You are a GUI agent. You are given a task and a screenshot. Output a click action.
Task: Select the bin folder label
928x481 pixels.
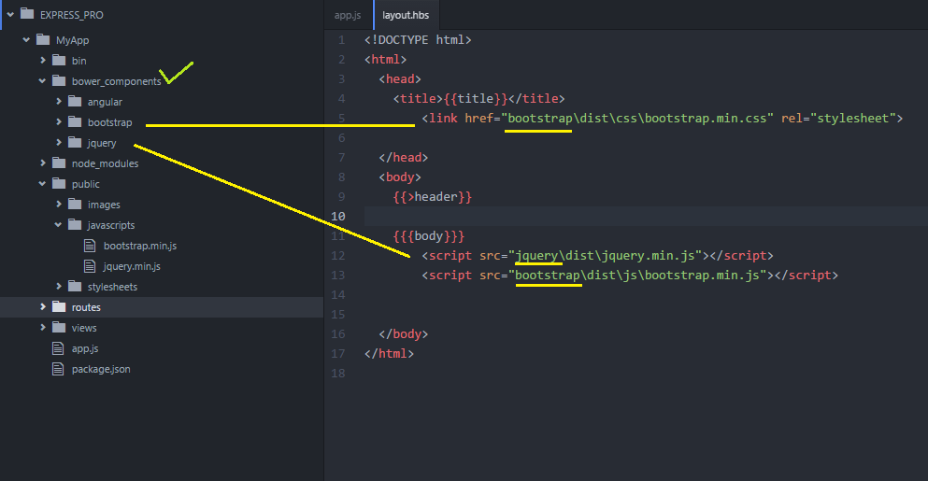[x=79, y=61]
